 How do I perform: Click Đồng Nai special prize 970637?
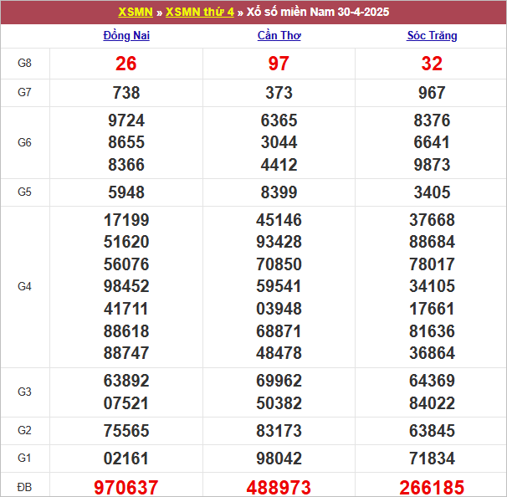126,487
